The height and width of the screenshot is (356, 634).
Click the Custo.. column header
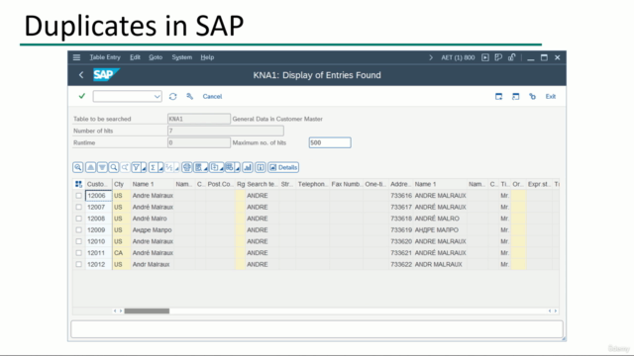click(98, 184)
